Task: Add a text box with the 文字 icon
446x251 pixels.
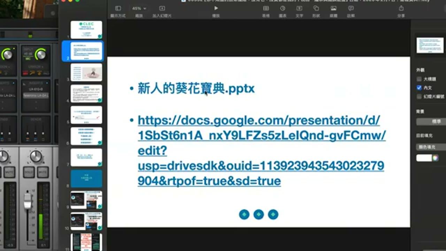Action: [x=299, y=8]
